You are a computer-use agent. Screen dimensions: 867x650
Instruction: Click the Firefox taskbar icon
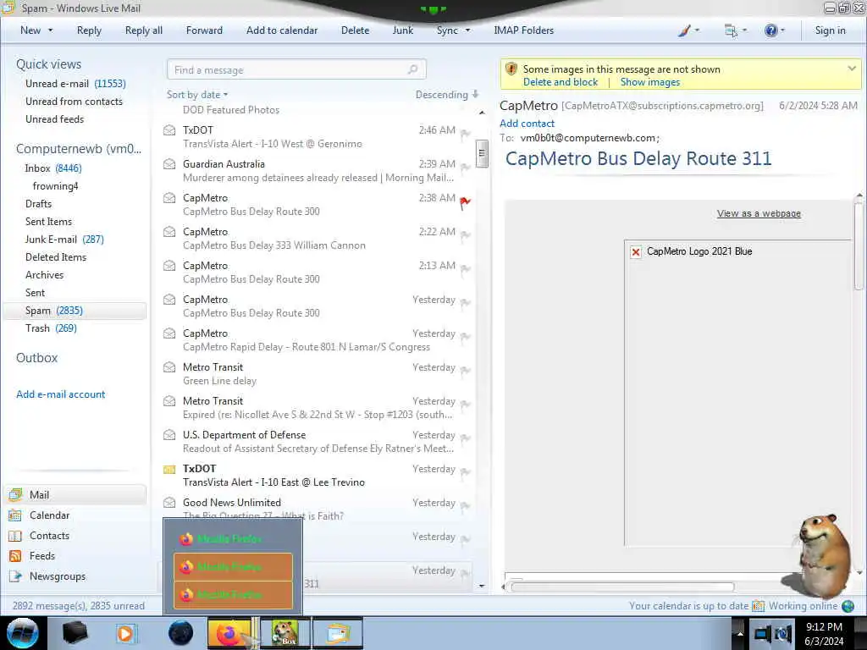point(228,633)
